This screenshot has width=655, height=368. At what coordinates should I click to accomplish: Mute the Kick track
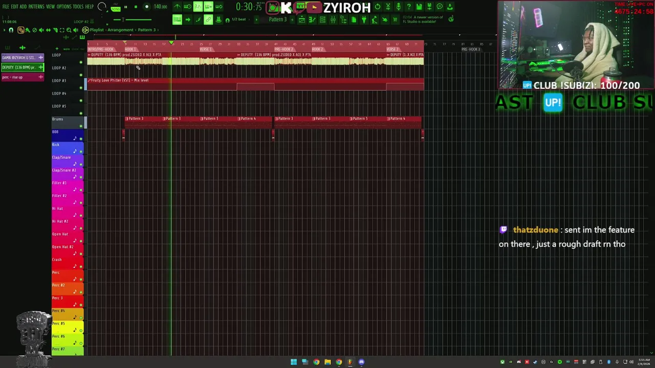81,152
